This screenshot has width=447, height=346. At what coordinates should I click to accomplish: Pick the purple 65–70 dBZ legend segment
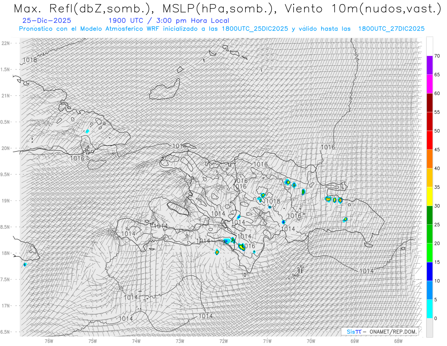pos(429,65)
